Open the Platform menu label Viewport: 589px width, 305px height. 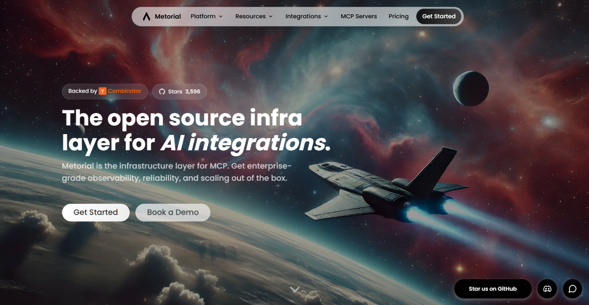(x=203, y=16)
